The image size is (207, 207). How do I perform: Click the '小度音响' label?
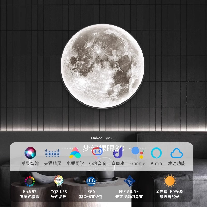click(x=98, y=164)
